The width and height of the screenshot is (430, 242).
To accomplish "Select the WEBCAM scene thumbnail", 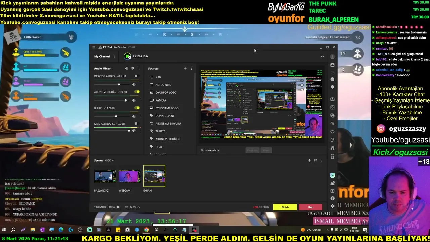I will click(x=130, y=176).
